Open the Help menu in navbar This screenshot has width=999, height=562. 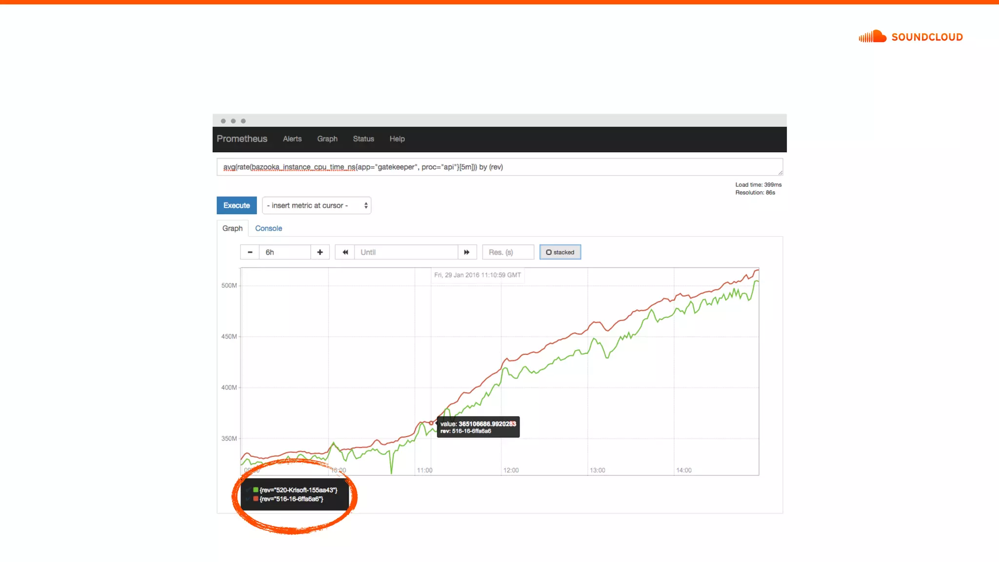coord(397,139)
